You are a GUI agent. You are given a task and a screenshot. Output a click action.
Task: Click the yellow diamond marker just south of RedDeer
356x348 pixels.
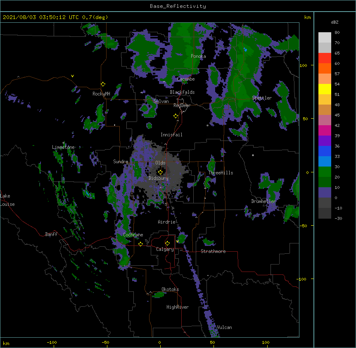(176, 116)
